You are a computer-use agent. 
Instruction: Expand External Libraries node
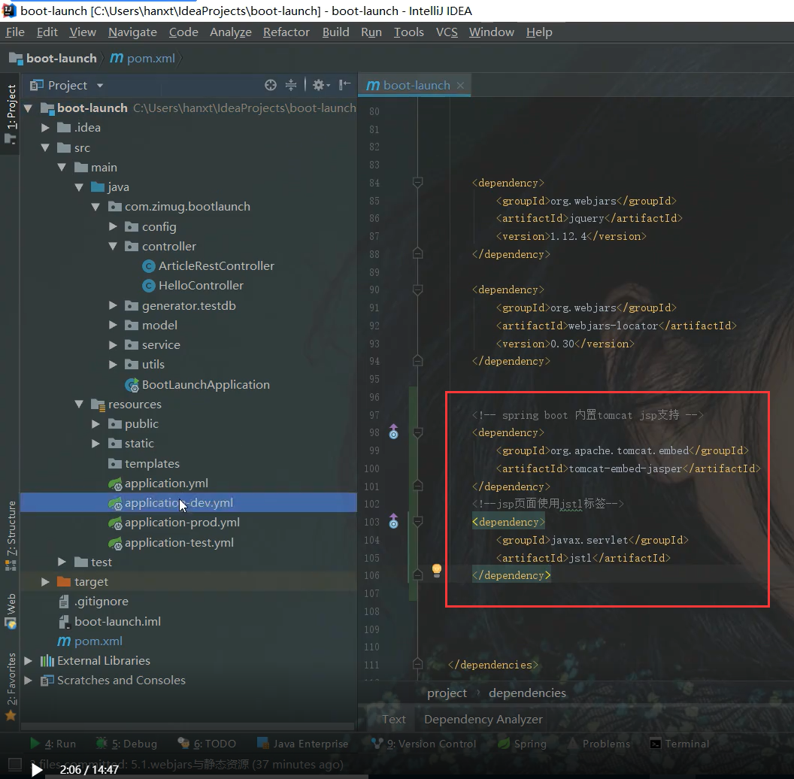click(29, 661)
